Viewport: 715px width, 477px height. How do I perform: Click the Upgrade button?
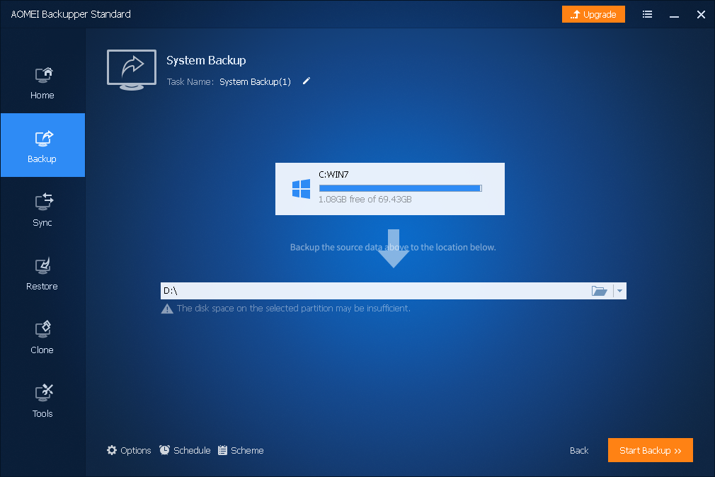coord(593,14)
